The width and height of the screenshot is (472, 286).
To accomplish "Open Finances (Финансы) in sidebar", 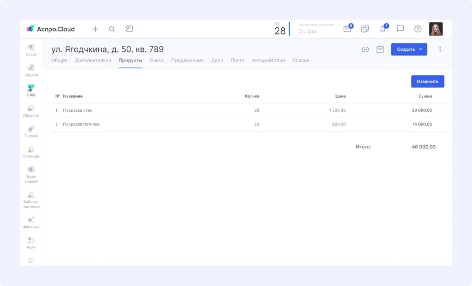I will pyautogui.click(x=31, y=222).
